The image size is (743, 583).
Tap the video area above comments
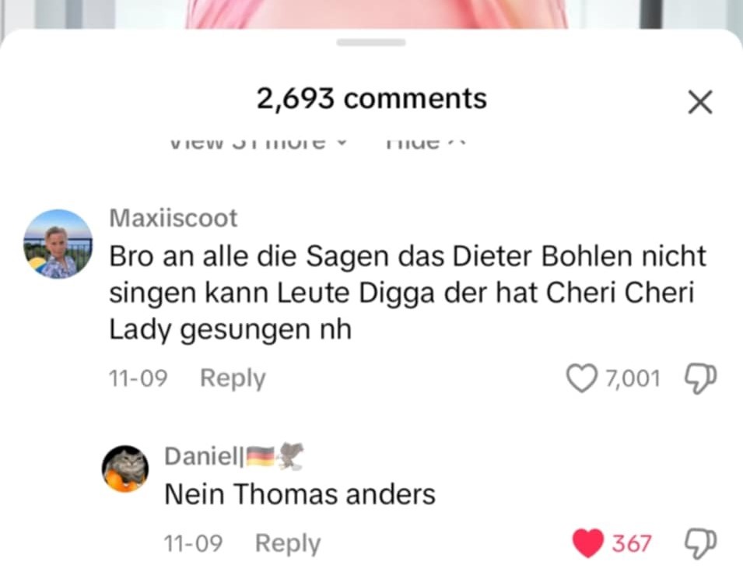[x=372, y=13]
